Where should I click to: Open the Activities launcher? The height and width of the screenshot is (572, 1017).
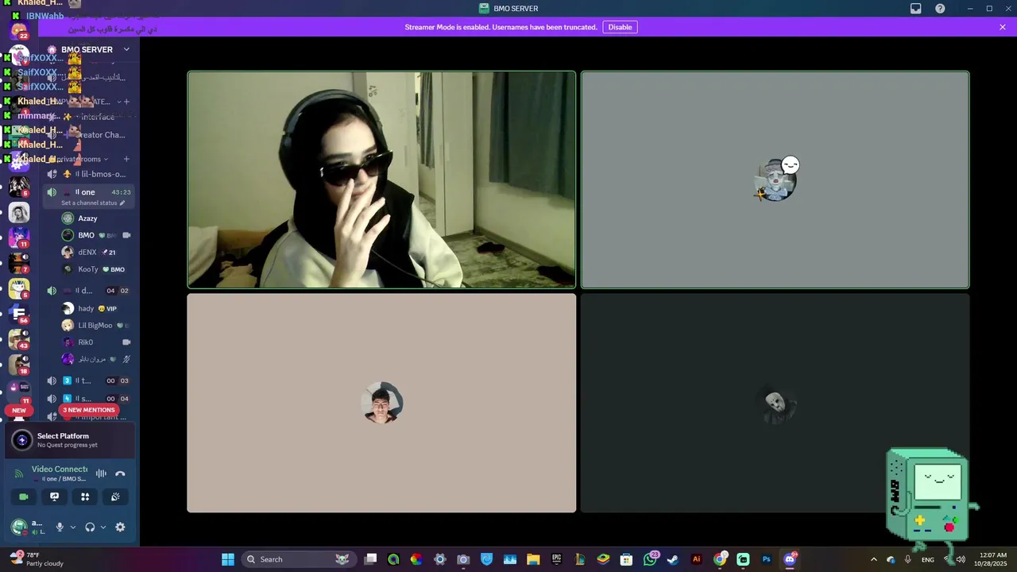click(85, 497)
